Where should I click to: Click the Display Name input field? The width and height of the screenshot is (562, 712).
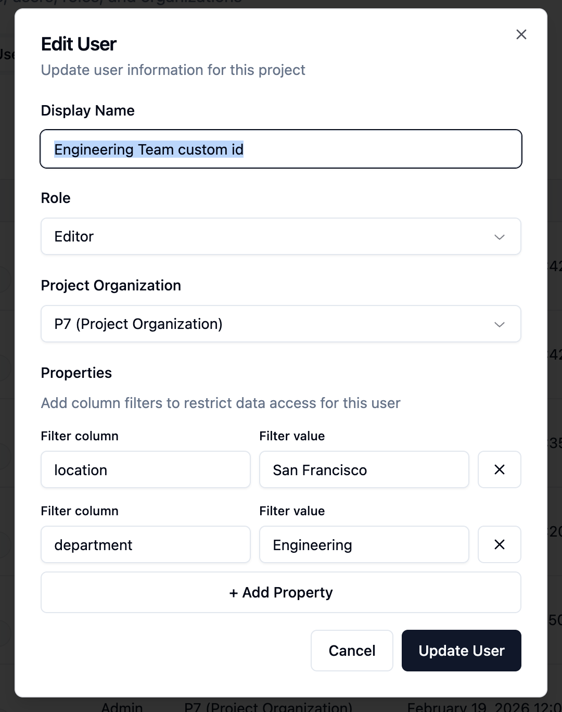(x=281, y=149)
